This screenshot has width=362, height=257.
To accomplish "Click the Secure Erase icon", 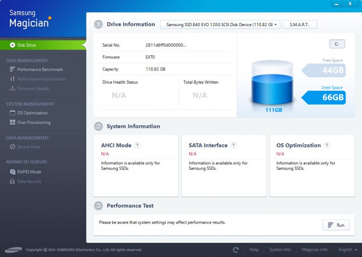I will 13,147.
